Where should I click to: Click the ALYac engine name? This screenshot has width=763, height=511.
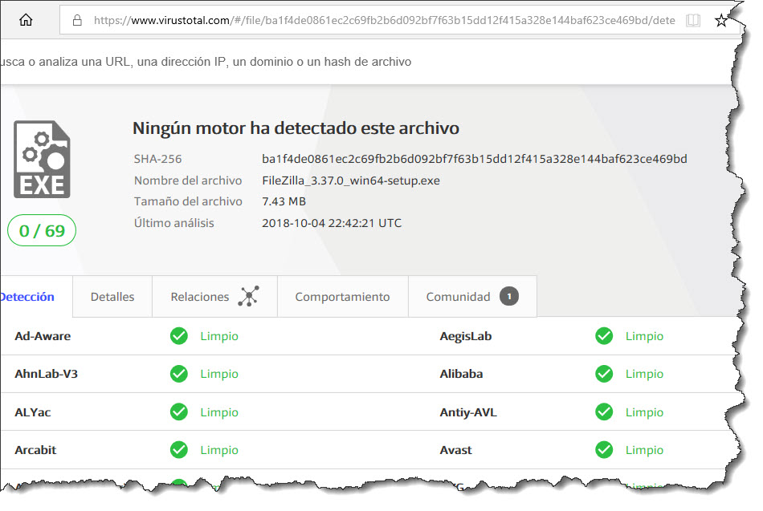(x=33, y=412)
